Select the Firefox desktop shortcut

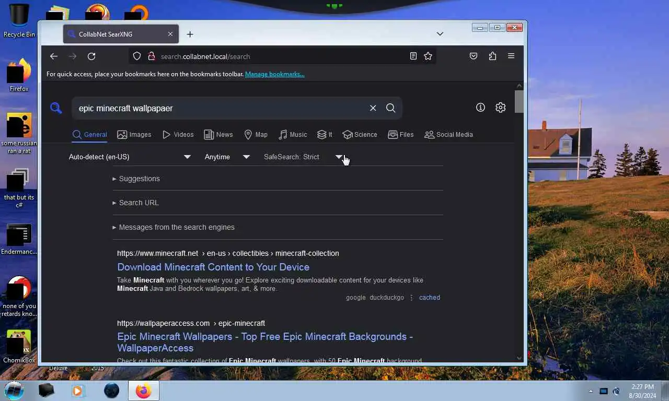tap(19, 75)
